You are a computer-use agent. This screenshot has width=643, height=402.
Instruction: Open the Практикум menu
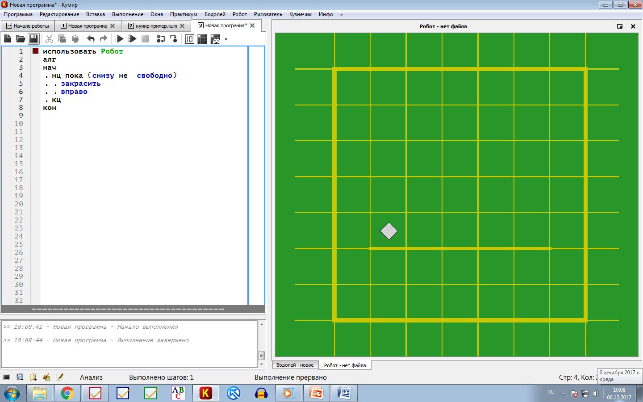click(x=184, y=14)
